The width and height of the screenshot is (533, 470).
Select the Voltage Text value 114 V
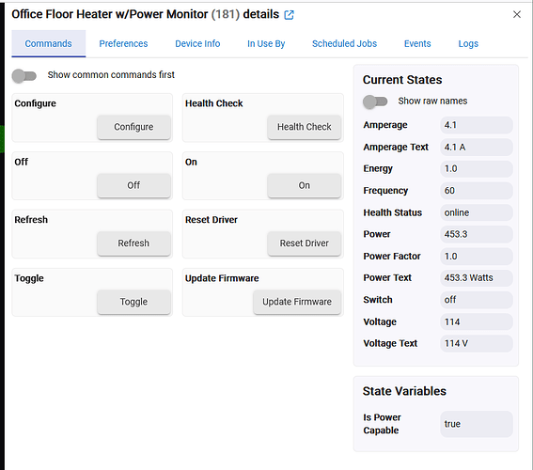click(477, 344)
